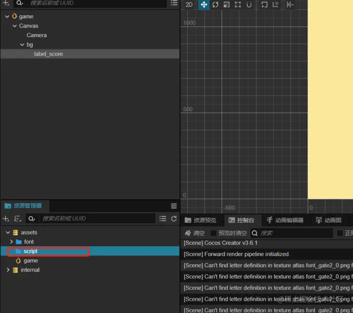Switch local/global coordinate gizmo mode

tap(275, 5)
